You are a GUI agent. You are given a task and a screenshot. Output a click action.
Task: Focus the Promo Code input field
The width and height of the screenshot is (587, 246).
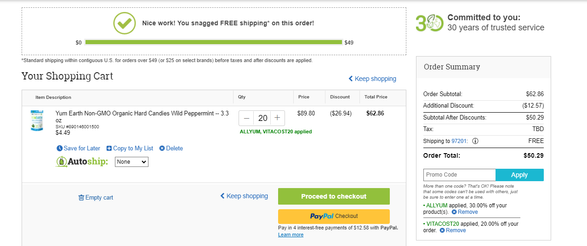tap(459, 175)
